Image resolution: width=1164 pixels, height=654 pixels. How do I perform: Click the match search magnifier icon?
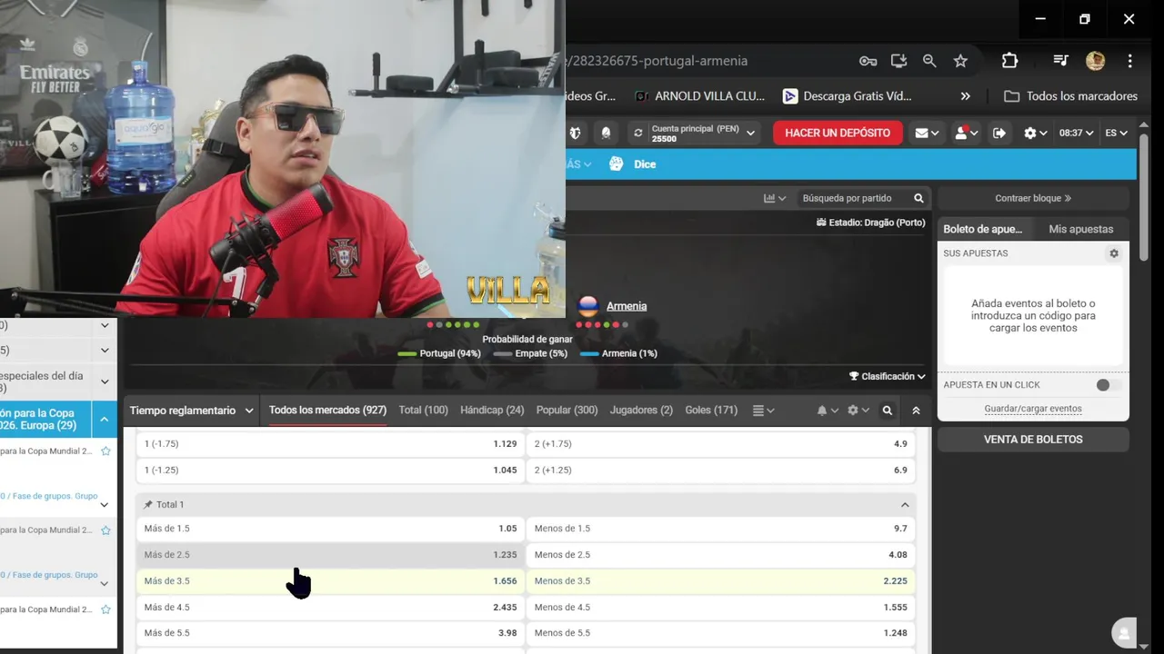click(x=918, y=198)
